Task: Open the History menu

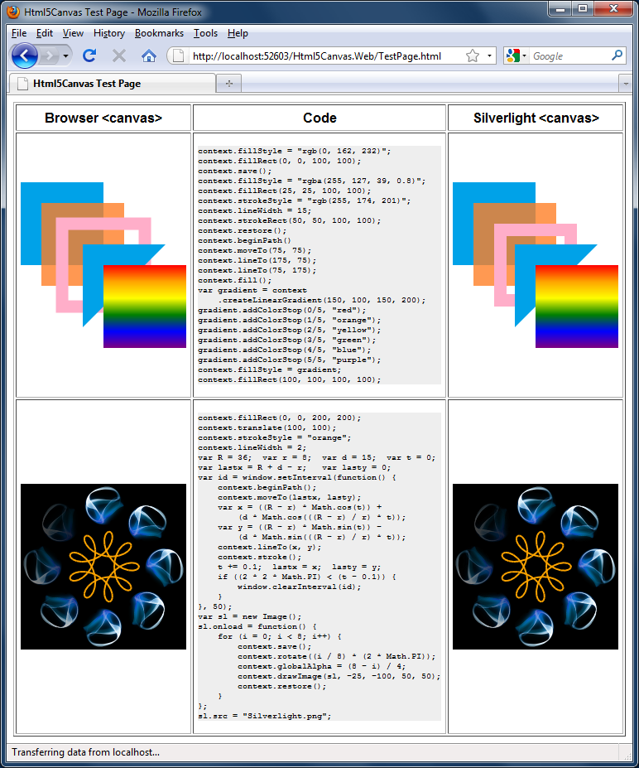Action: (109, 33)
